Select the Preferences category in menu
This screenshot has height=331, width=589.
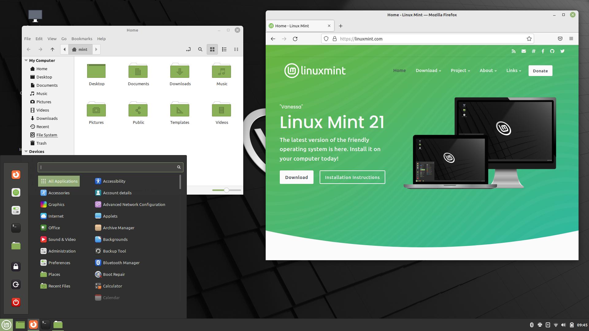point(59,263)
